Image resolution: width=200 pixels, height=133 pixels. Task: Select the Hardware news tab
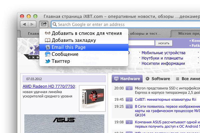coord(127,79)
